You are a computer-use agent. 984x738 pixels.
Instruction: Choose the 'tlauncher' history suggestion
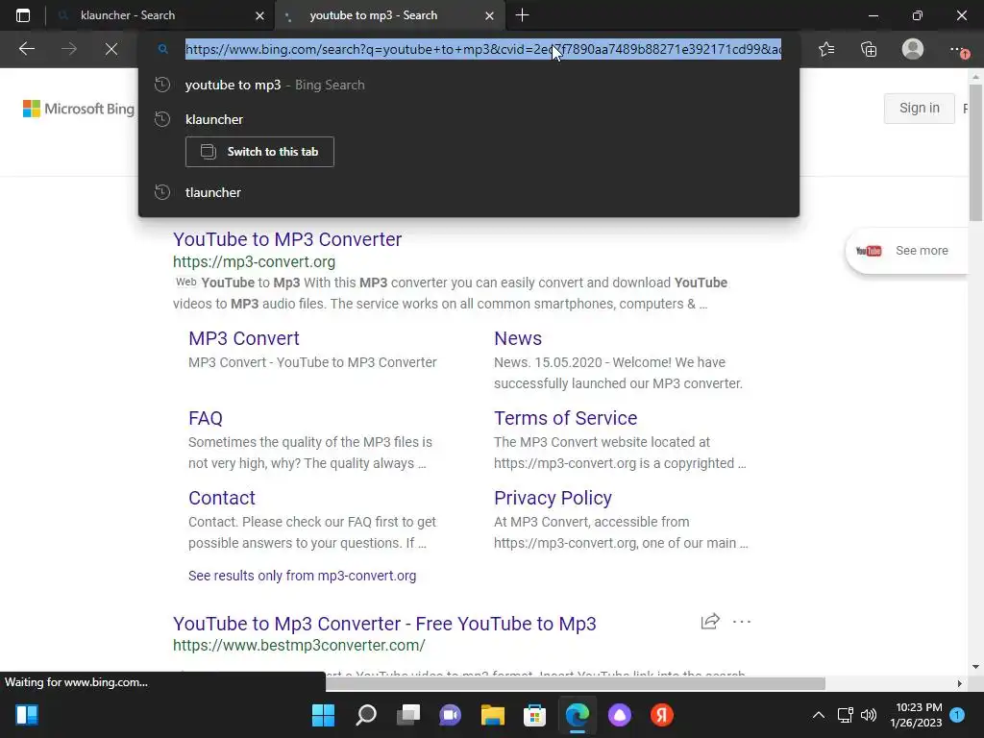pos(469,192)
